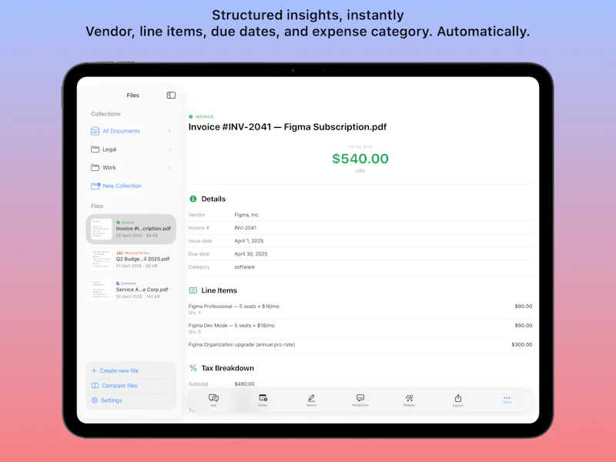This screenshot has width=616, height=462.
Task: Click the green info icon beside Details
Action: pyautogui.click(x=194, y=199)
